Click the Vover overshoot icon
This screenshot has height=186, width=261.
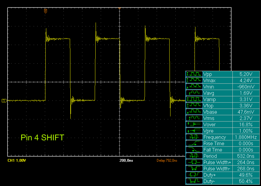click(194, 124)
